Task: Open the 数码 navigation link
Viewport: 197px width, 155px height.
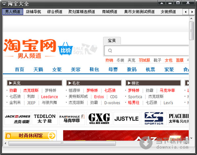Action: pos(132,69)
